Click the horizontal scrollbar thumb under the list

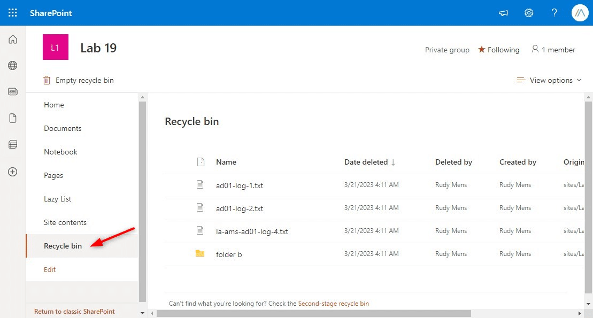point(314,314)
